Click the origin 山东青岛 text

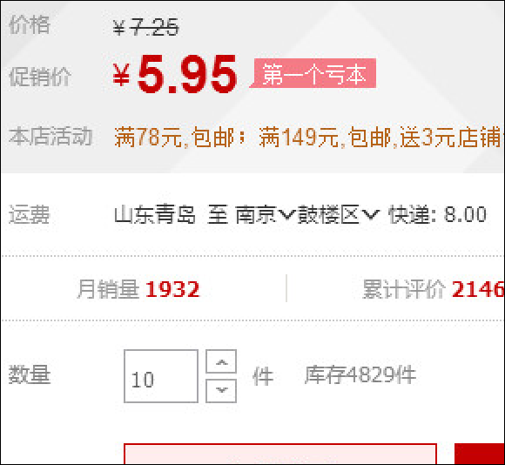155,214
